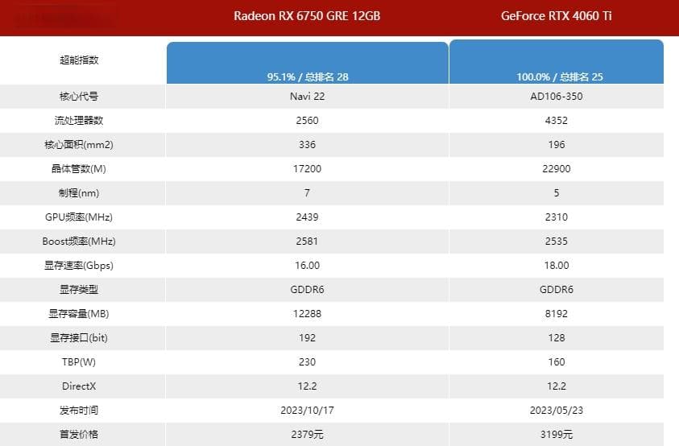Click the TBP(W) row label
The width and height of the screenshot is (679, 446).
tap(79, 362)
